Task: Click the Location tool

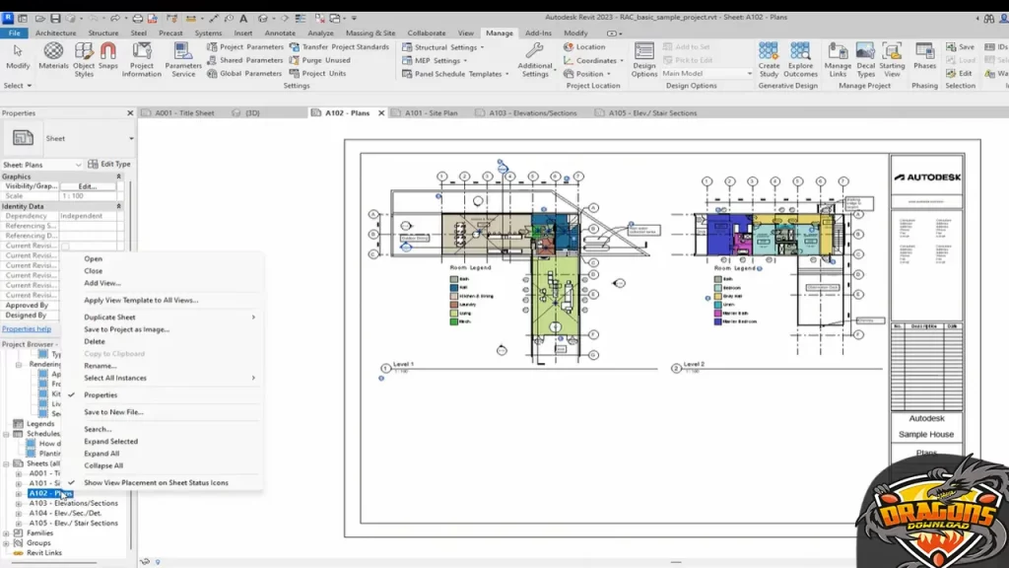Action: click(x=584, y=47)
